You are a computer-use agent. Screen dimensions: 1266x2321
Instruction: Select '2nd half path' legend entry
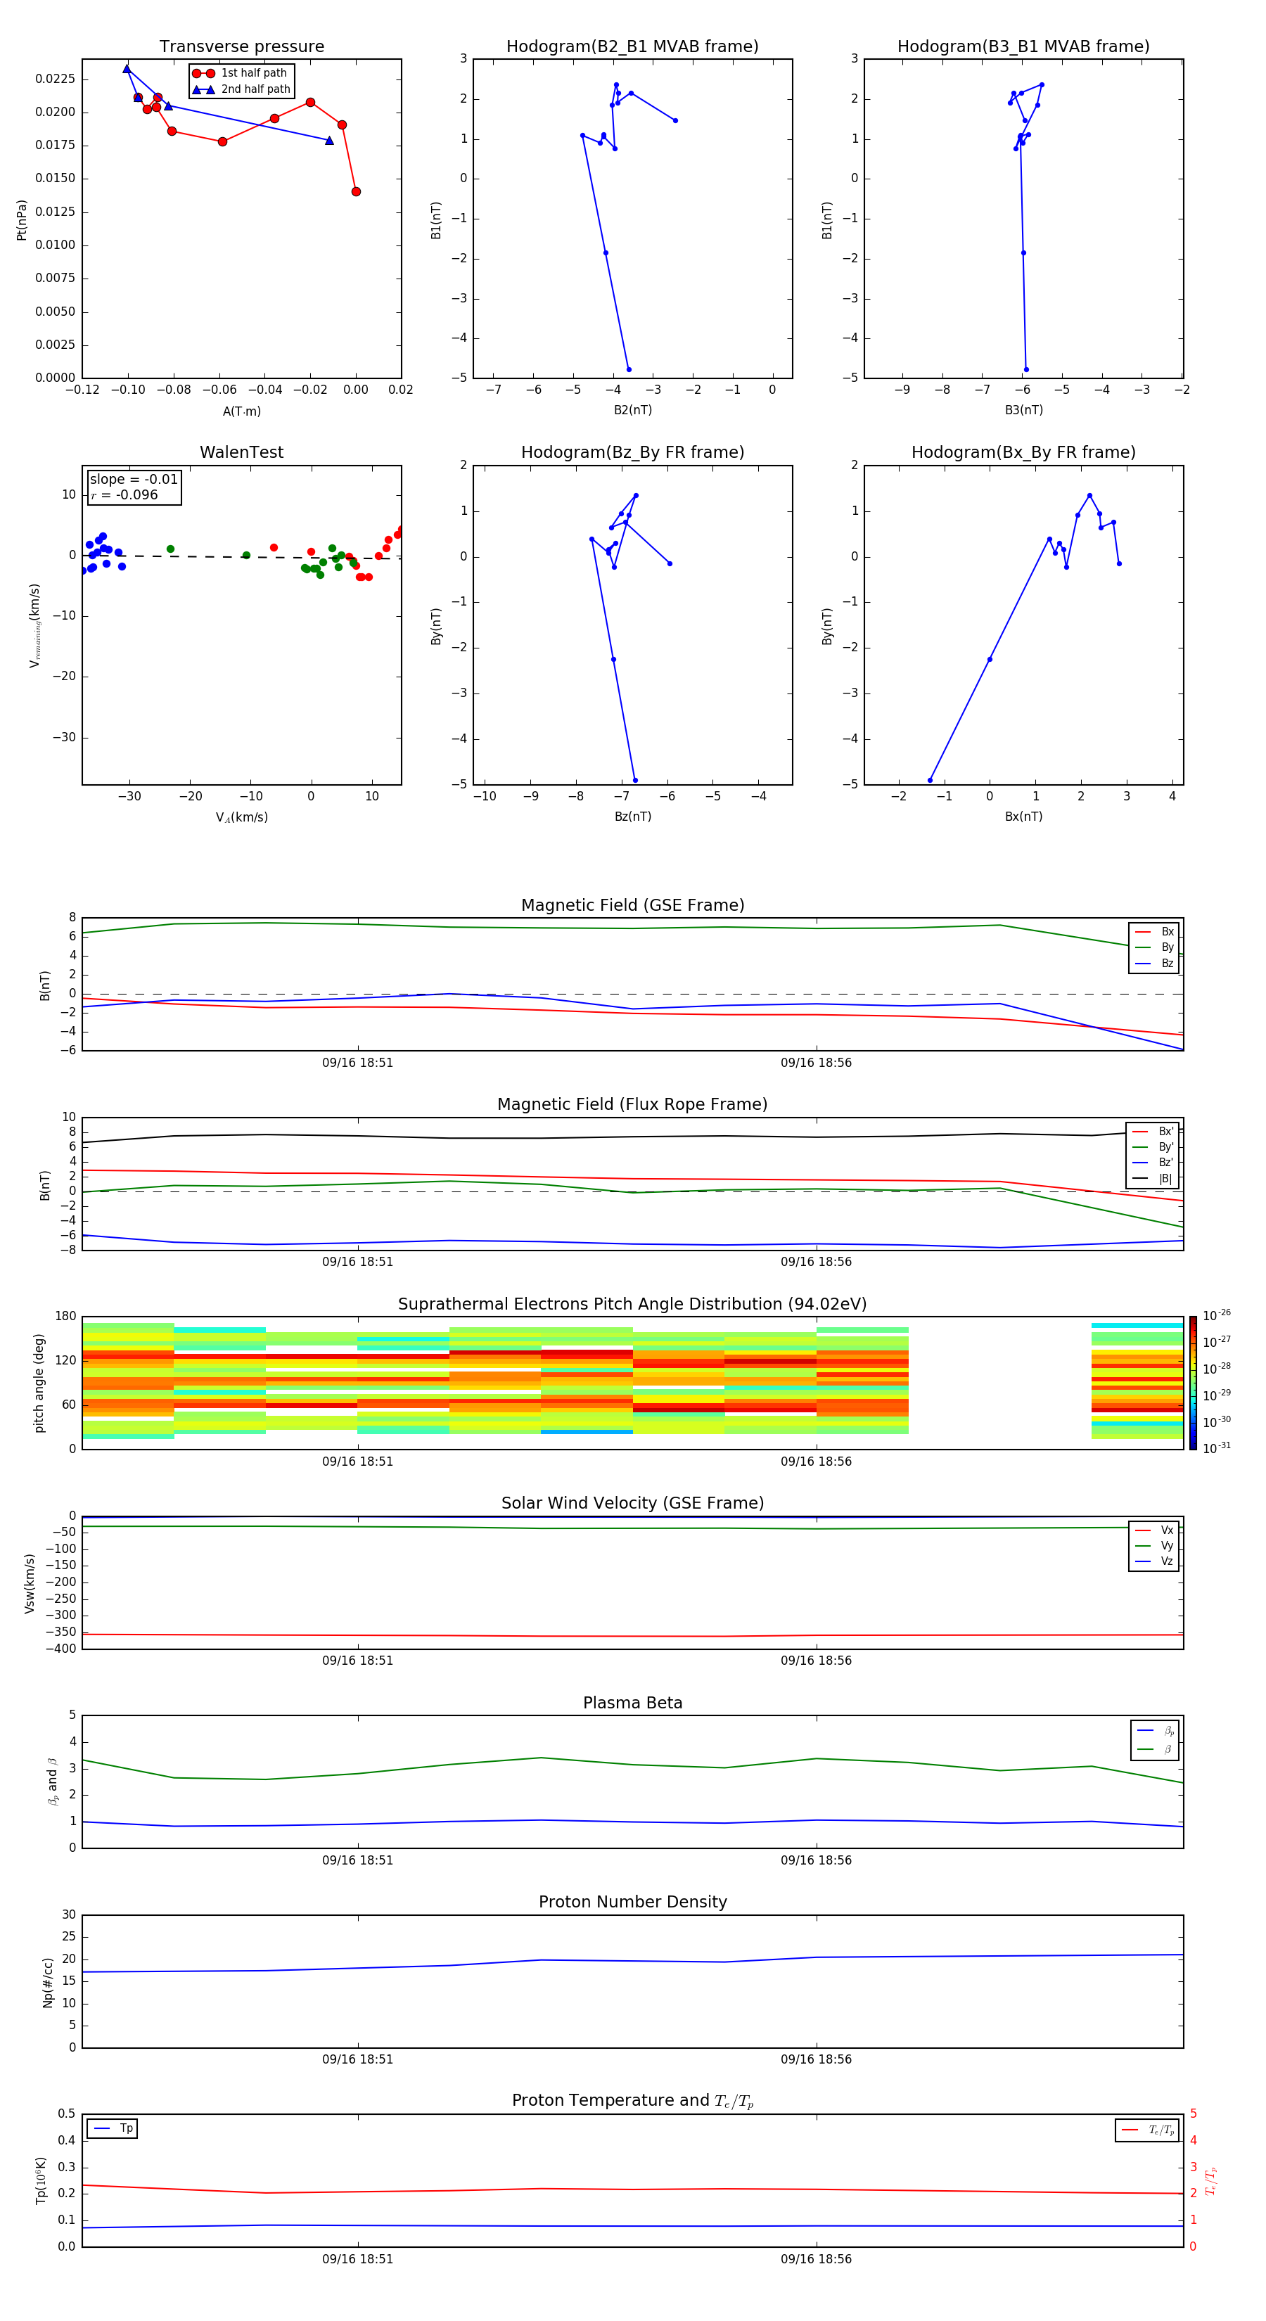click(241, 89)
